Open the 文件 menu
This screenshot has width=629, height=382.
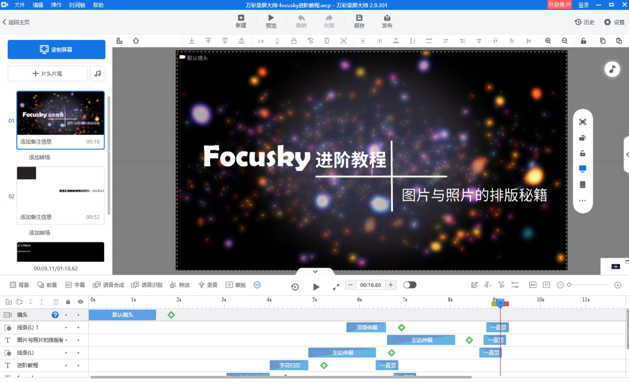tap(20, 5)
